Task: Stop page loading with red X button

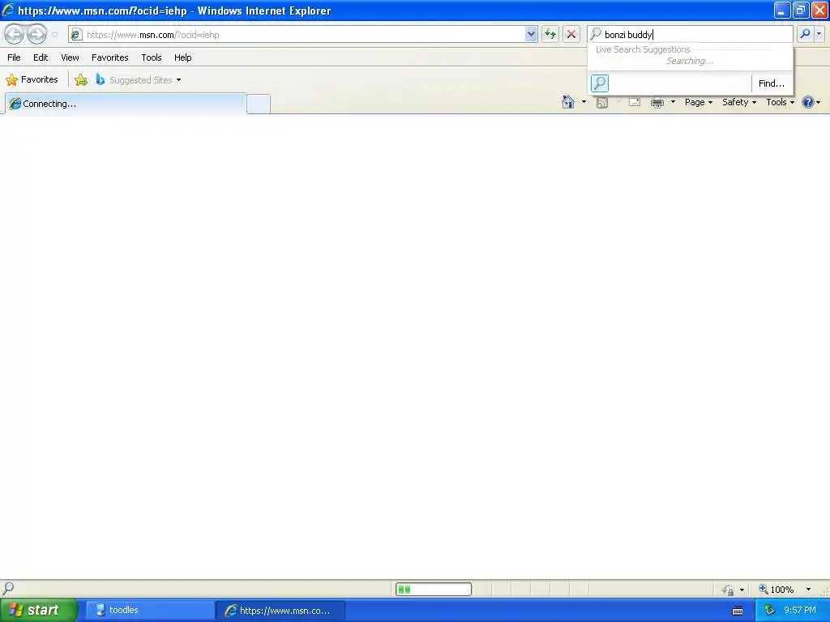Action: (x=571, y=34)
